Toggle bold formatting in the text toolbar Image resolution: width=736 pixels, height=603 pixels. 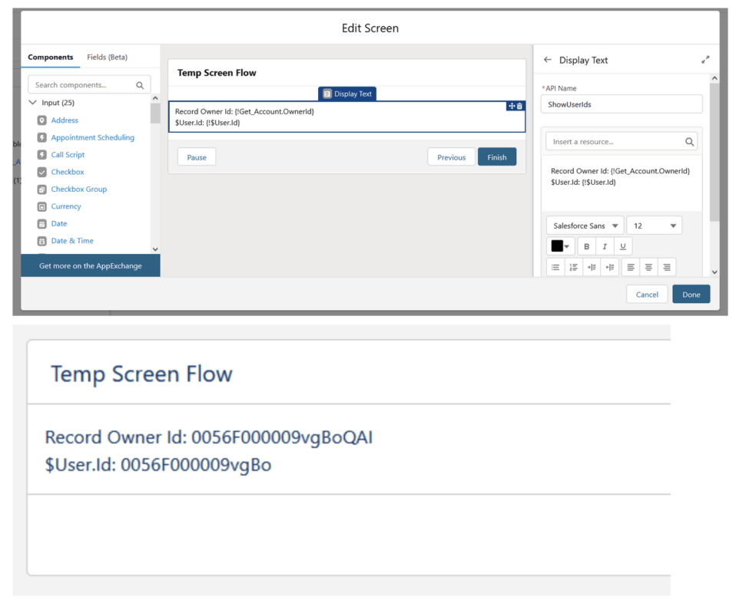(586, 246)
